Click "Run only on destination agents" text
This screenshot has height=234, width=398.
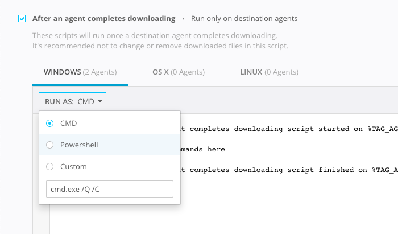[x=244, y=19]
